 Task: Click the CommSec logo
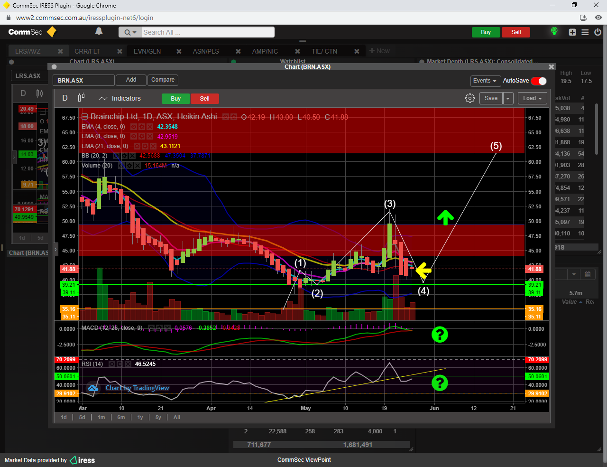point(32,32)
